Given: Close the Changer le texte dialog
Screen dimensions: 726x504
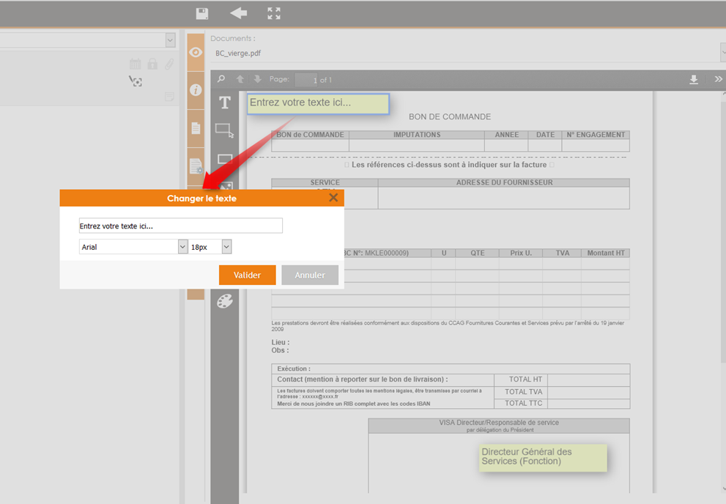Looking at the screenshot, I should click(333, 198).
